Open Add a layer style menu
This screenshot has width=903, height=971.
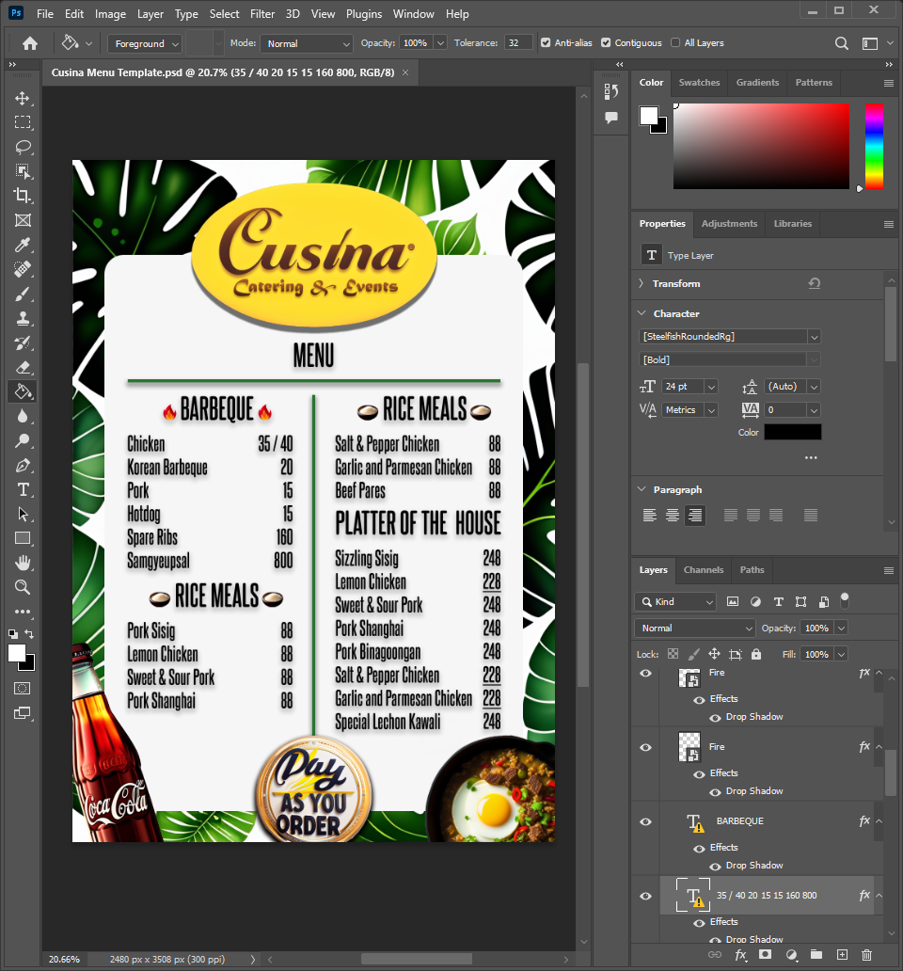tap(740, 955)
